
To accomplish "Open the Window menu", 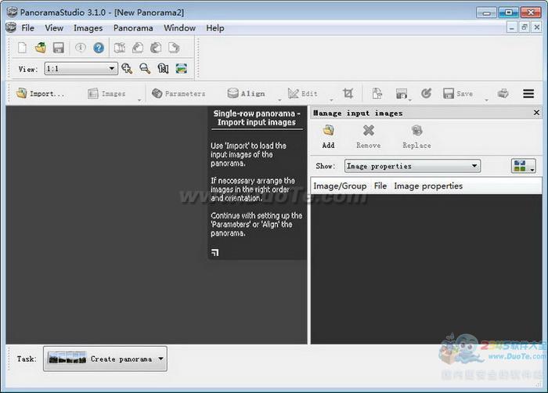I will tap(179, 28).
